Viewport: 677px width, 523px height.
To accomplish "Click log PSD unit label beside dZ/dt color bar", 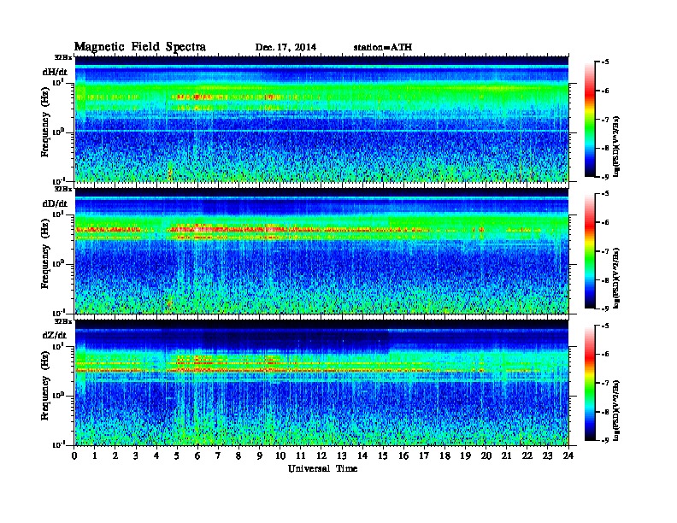I will (x=616, y=410).
